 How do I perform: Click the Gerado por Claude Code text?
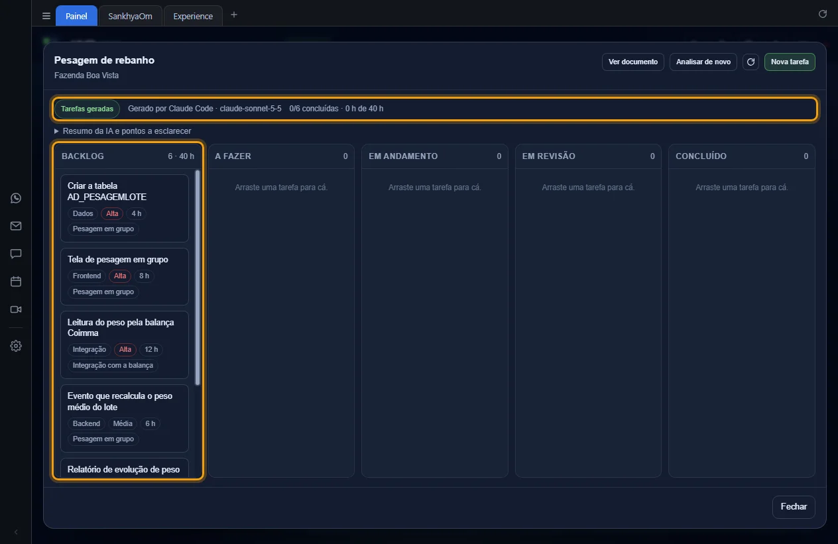[205, 109]
